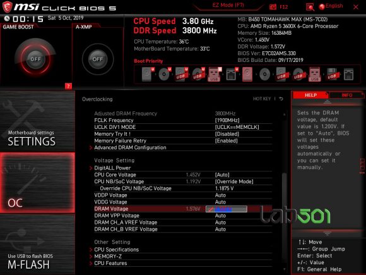Click the date Sat 5 Oct, 2019
The width and height of the screenshot is (366, 275).
pos(66,18)
